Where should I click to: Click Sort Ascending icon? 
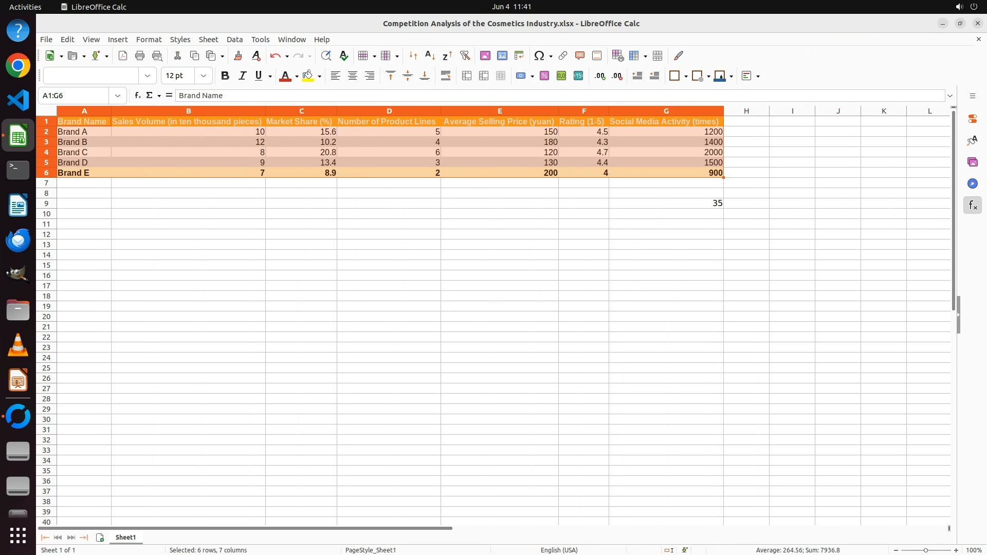[430, 55]
